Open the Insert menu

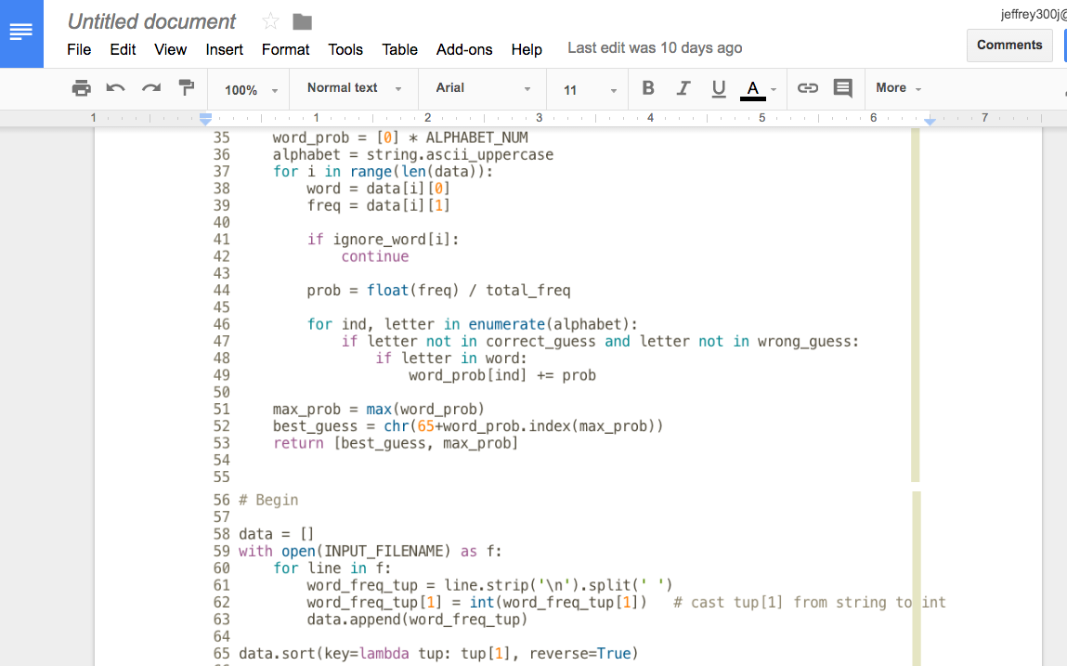(224, 50)
